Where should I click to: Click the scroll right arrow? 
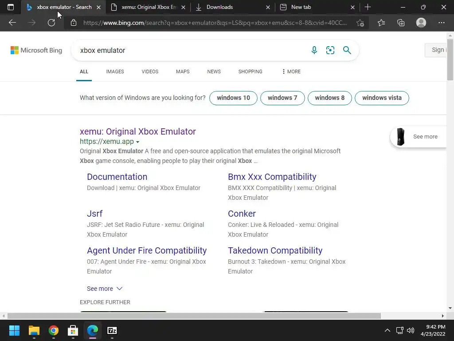(443, 316)
